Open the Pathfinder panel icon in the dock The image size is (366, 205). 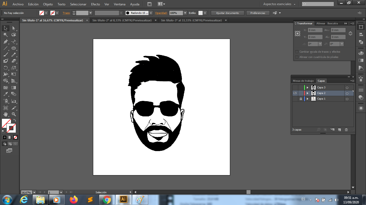(x=361, y=42)
